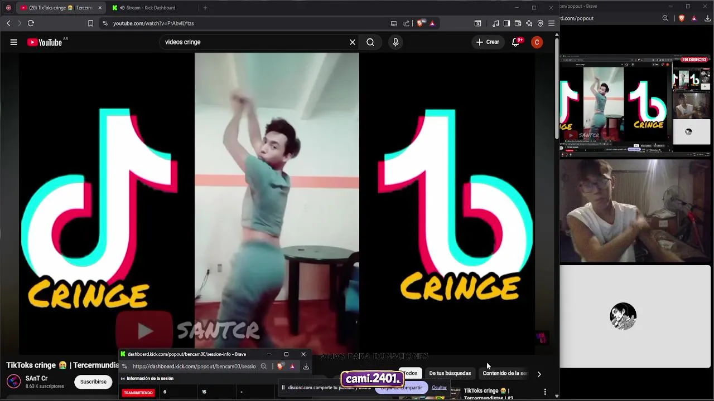The height and width of the screenshot is (401, 714).
Task: Open the YouTube hamburger guide menu
Action: (x=13, y=42)
